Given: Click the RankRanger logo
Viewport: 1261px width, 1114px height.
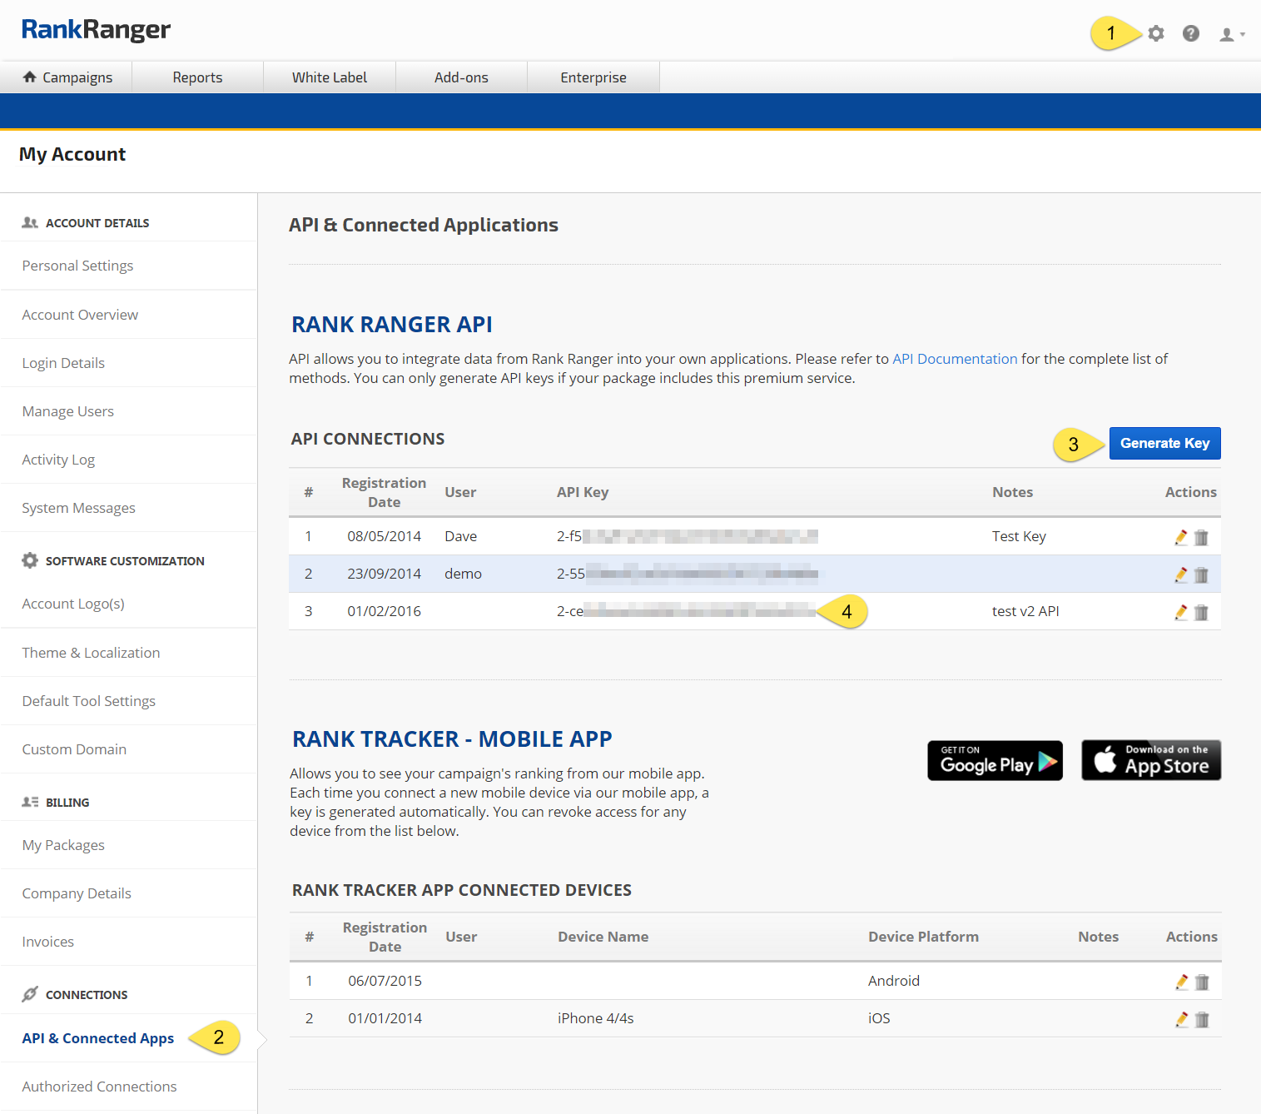Looking at the screenshot, I should click(x=96, y=30).
